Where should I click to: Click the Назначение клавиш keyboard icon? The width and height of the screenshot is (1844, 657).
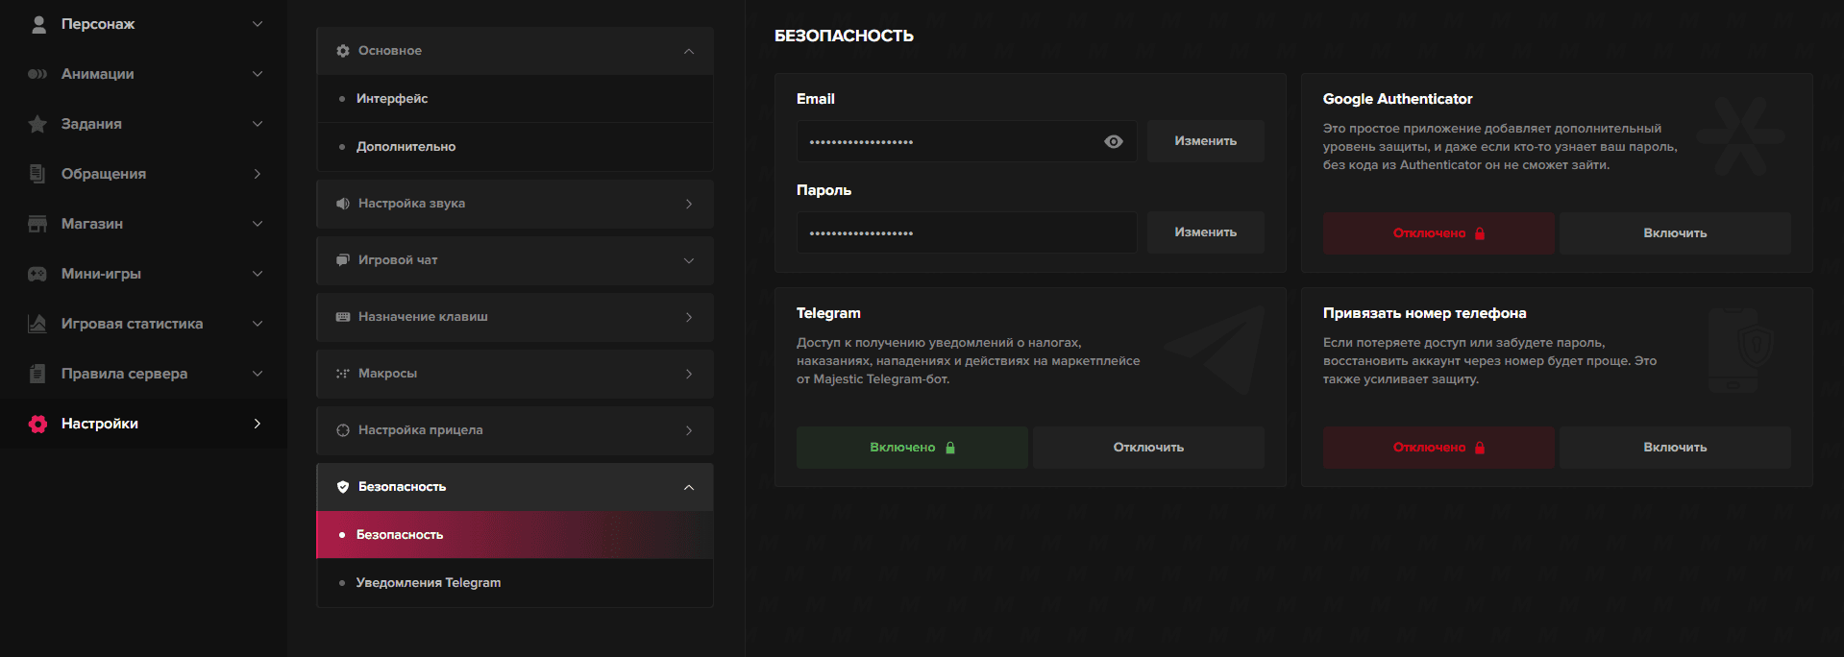pyautogui.click(x=343, y=317)
